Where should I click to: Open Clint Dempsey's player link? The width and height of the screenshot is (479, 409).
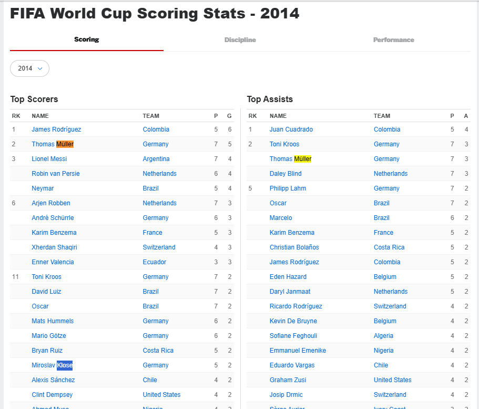point(52,395)
